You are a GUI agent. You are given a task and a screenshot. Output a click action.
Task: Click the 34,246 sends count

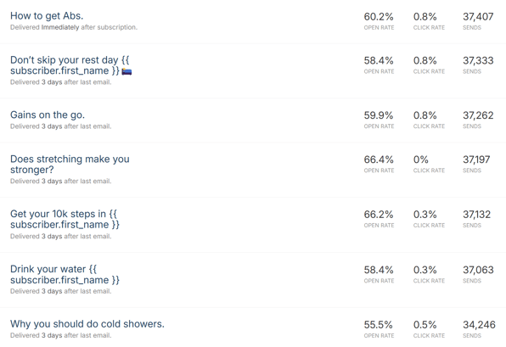tap(479, 324)
